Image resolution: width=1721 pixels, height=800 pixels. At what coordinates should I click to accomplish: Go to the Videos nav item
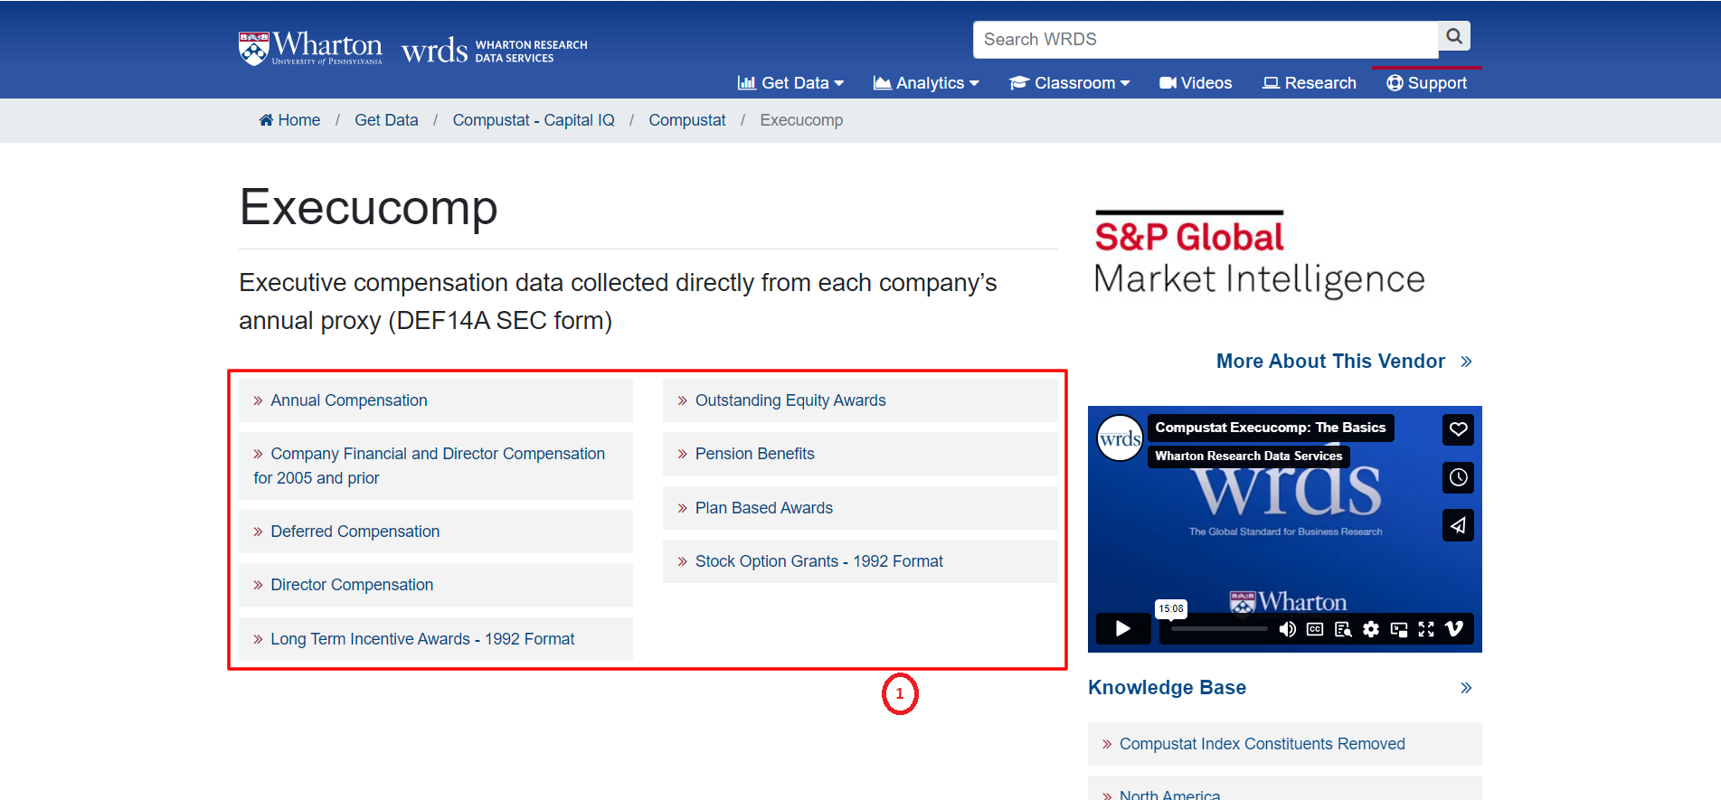pos(1196,83)
